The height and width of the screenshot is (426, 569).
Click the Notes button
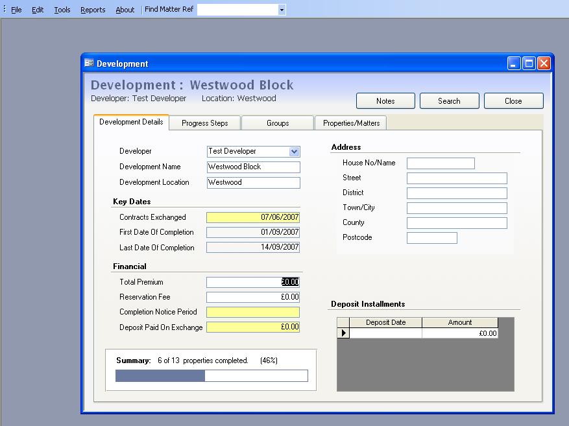[x=385, y=101]
